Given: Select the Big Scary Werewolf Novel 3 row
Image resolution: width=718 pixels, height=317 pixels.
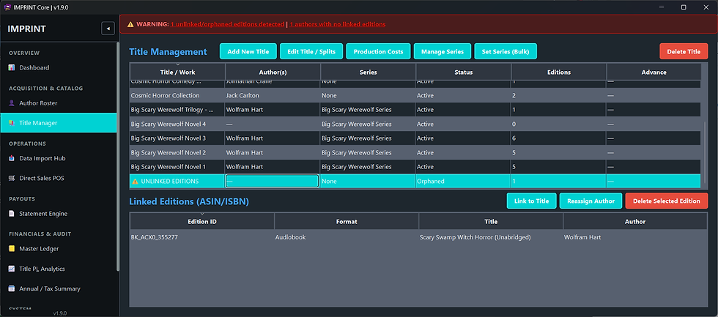Looking at the screenshot, I should [415, 138].
